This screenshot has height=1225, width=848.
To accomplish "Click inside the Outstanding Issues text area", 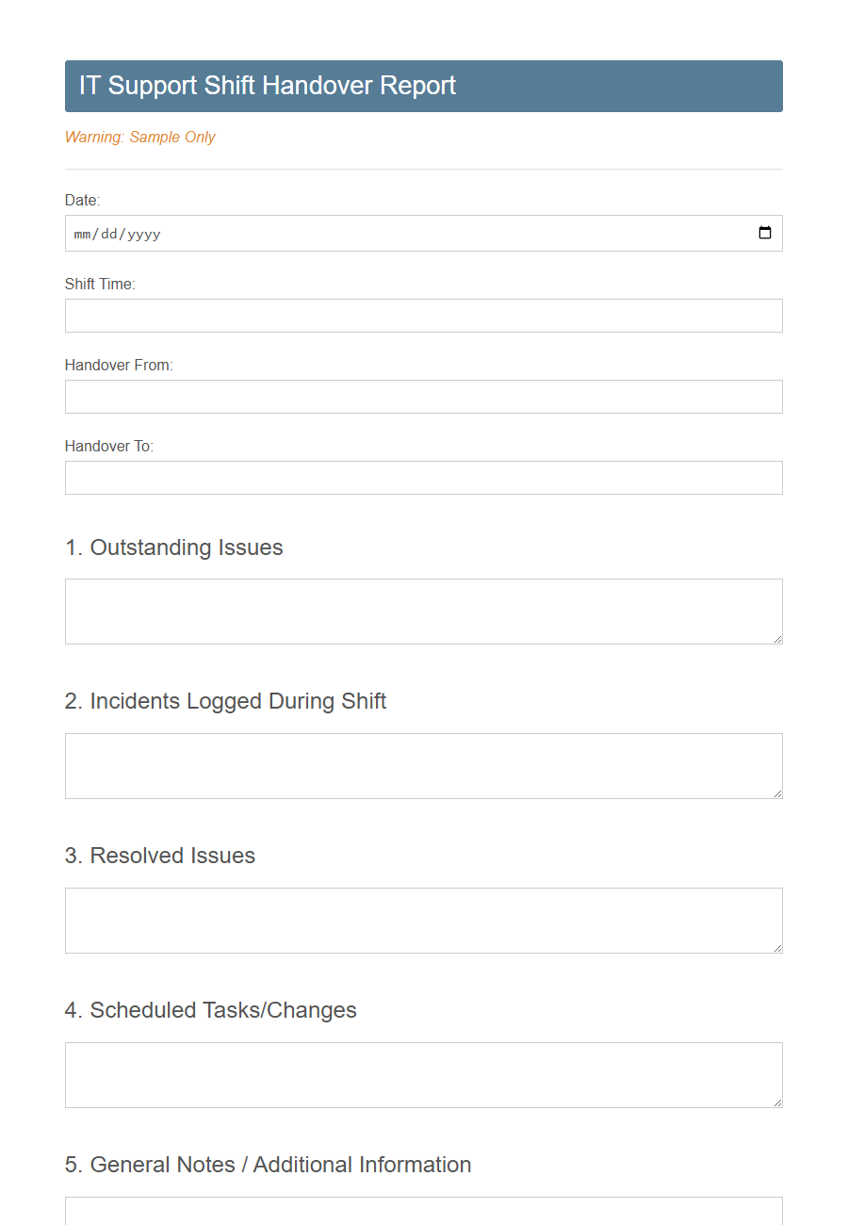I will [x=423, y=611].
